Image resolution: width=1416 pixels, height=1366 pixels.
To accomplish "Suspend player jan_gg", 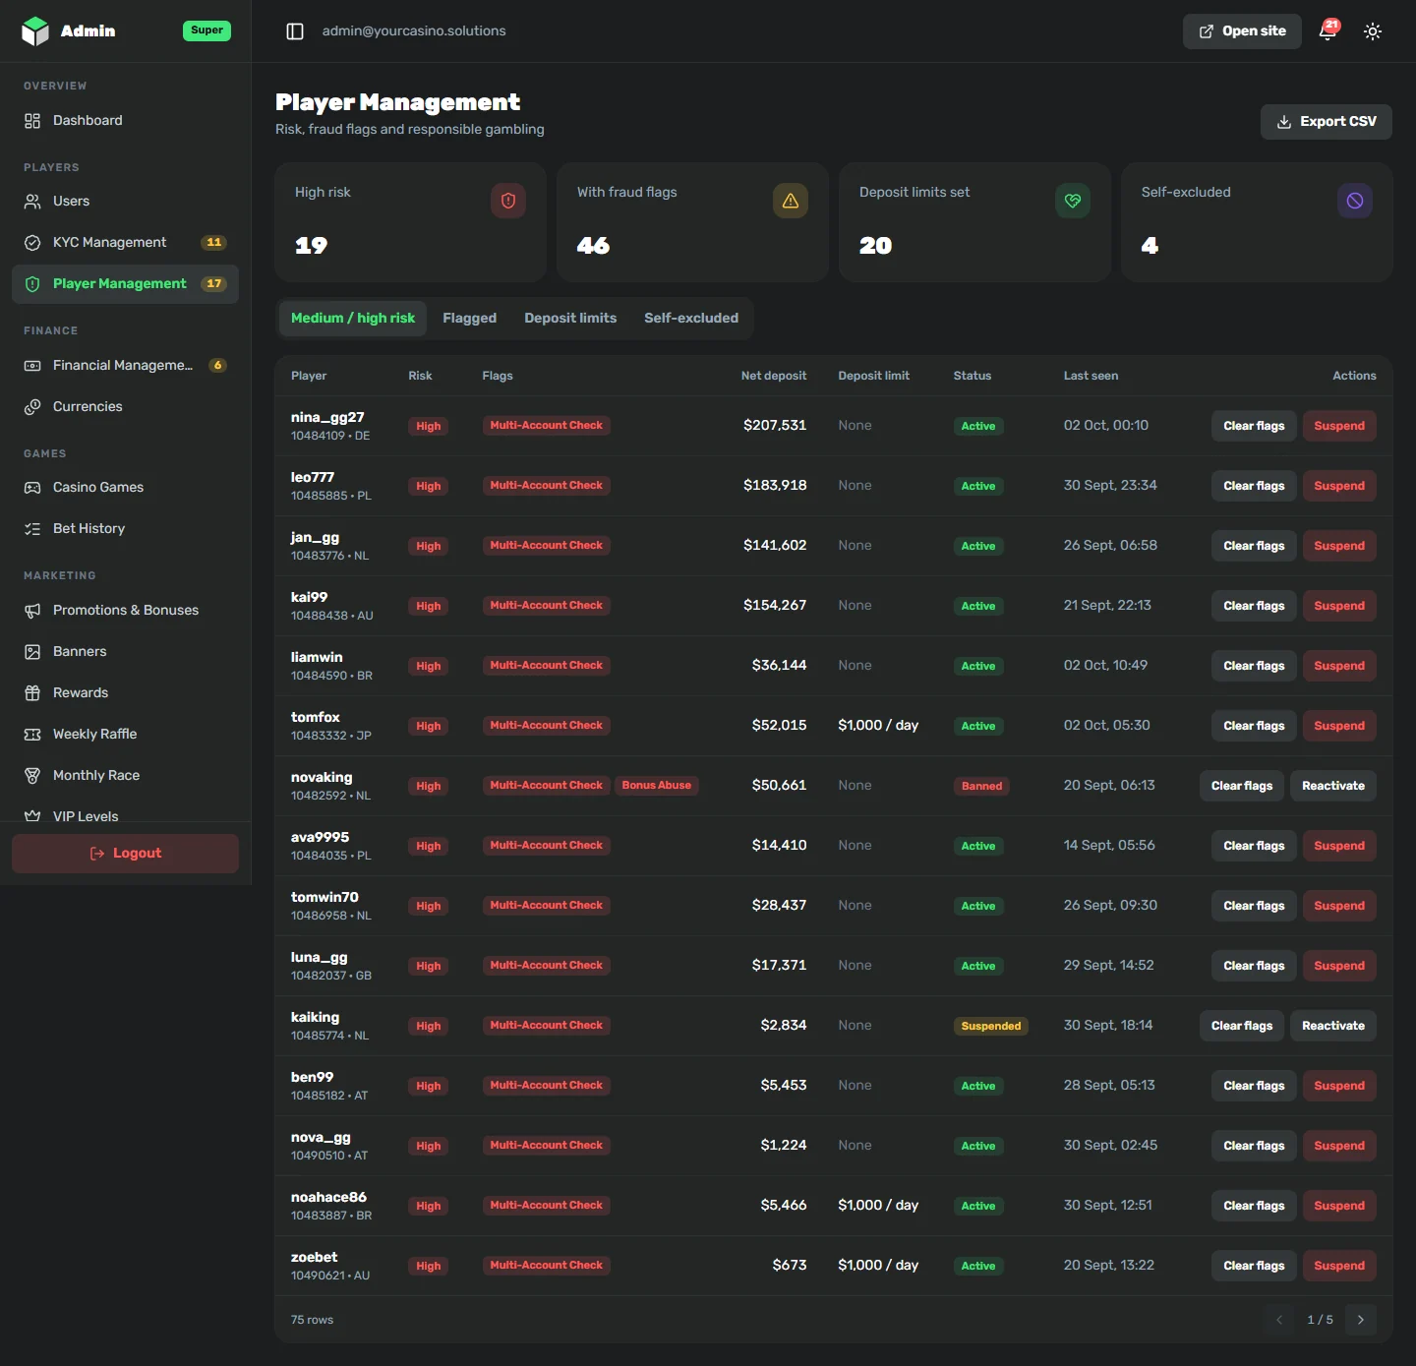I will pos(1339,546).
